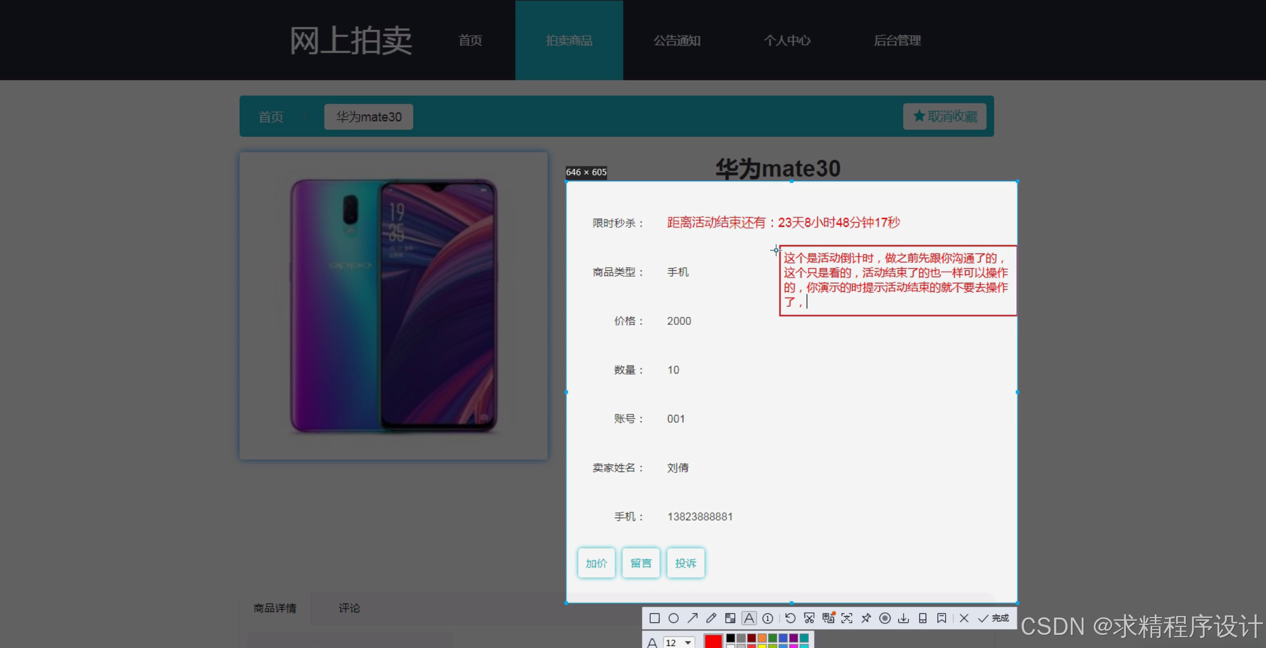
Task: Pin the screenshot to screen
Action: [x=866, y=618]
